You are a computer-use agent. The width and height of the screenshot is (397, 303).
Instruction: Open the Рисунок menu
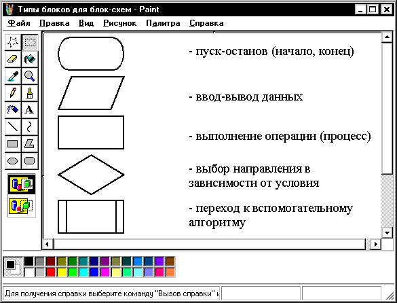point(119,23)
